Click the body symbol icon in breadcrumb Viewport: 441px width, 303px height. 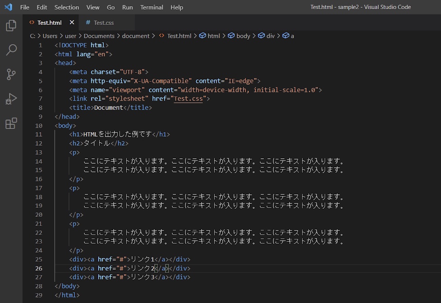tap(231, 36)
